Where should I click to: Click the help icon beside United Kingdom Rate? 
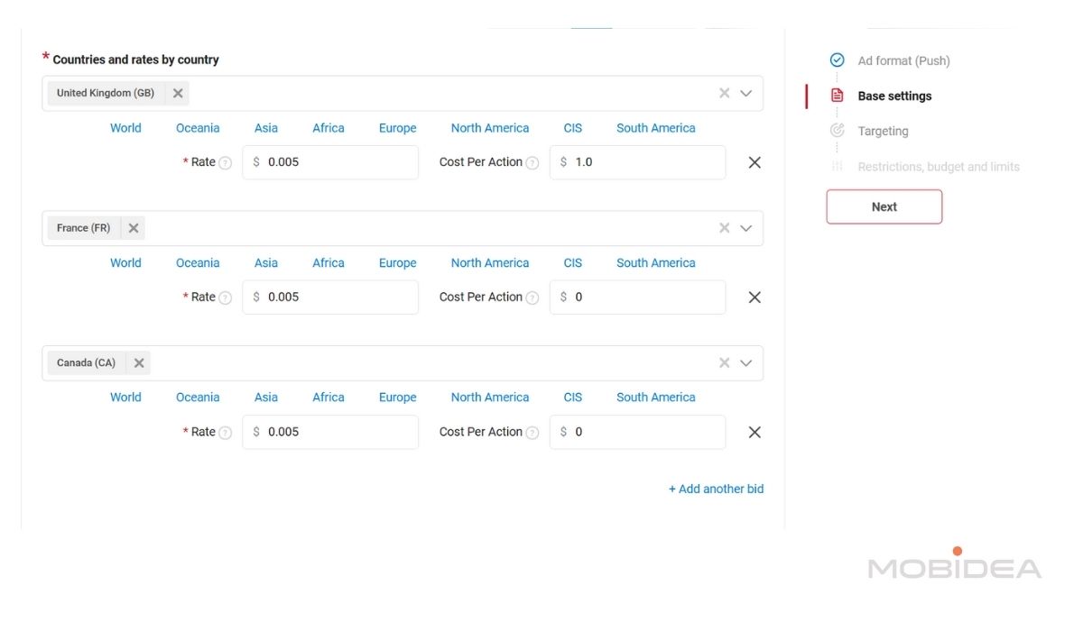pyautogui.click(x=226, y=163)
